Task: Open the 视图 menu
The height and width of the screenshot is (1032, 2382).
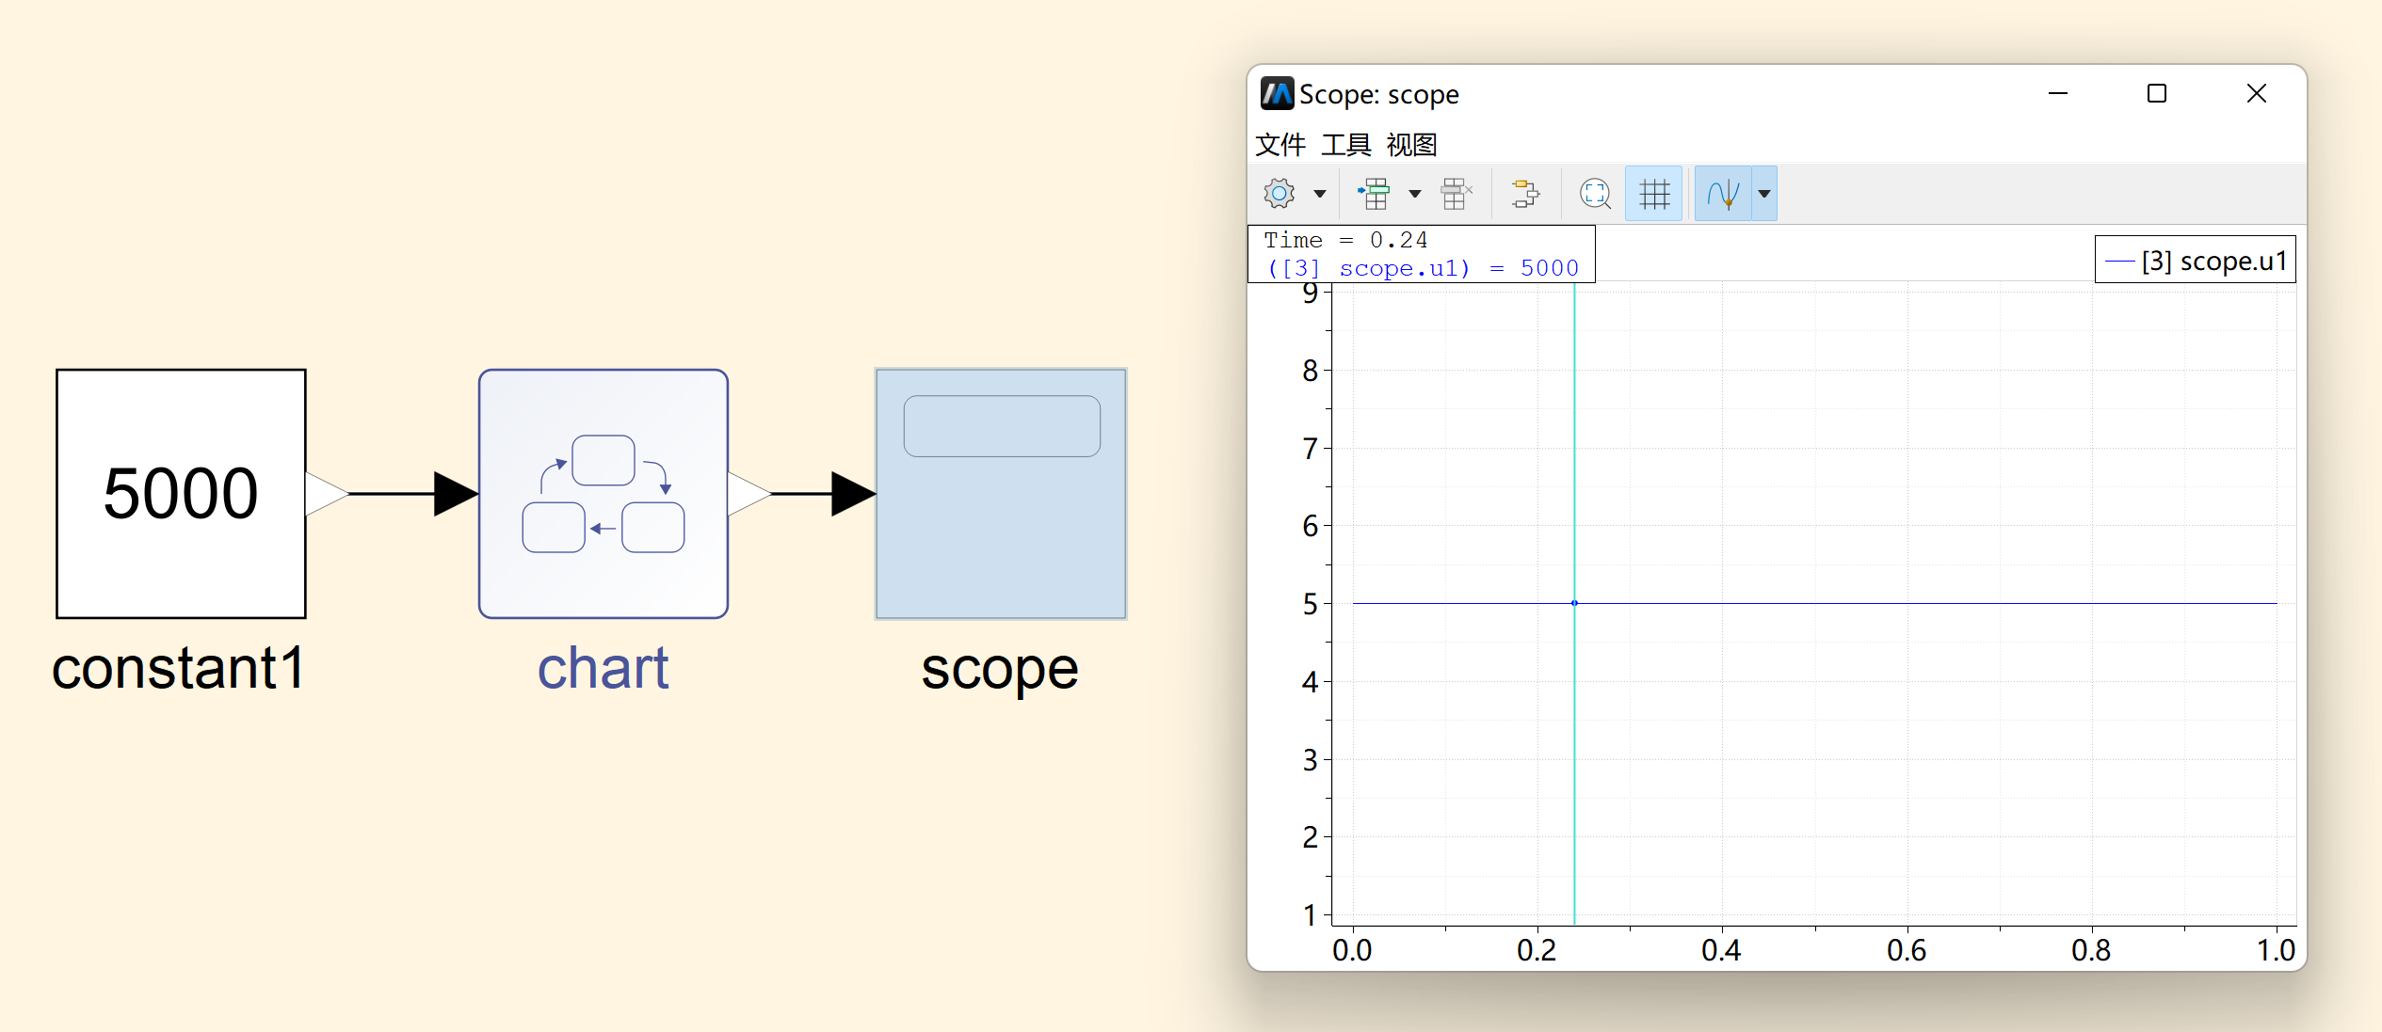Action: 1412,145
